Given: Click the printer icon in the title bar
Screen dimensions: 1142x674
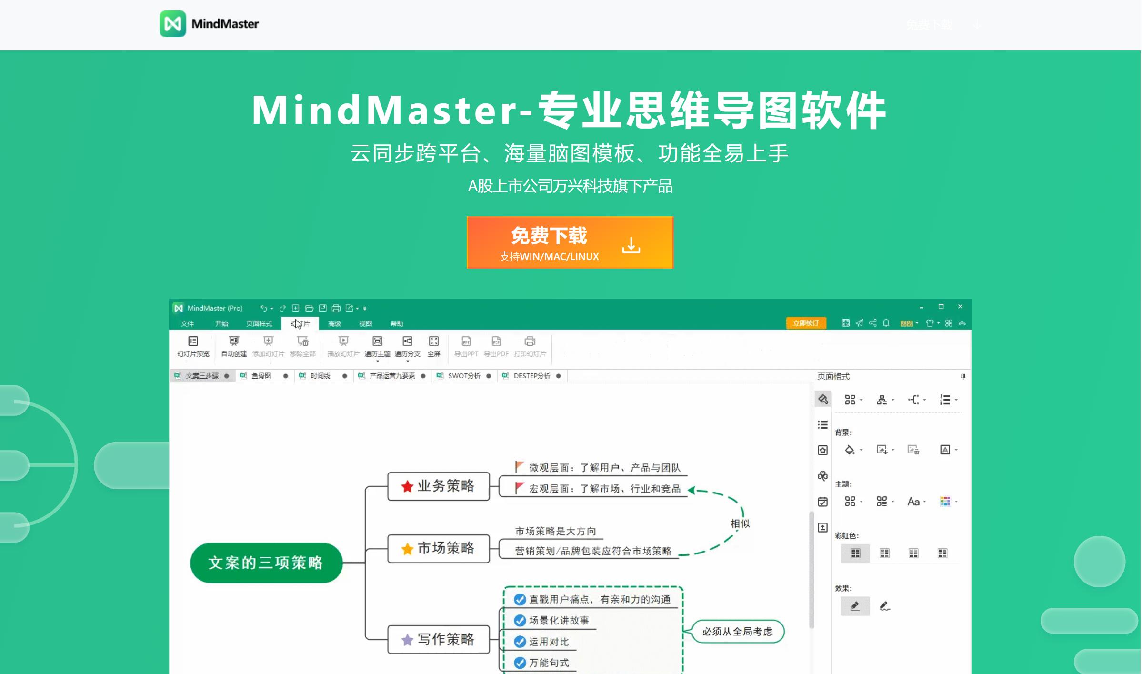Looking at the screenshot, I should click(x=336, y=308).
